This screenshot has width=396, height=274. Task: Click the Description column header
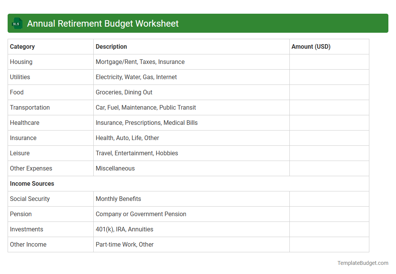[x=111, y=46]
